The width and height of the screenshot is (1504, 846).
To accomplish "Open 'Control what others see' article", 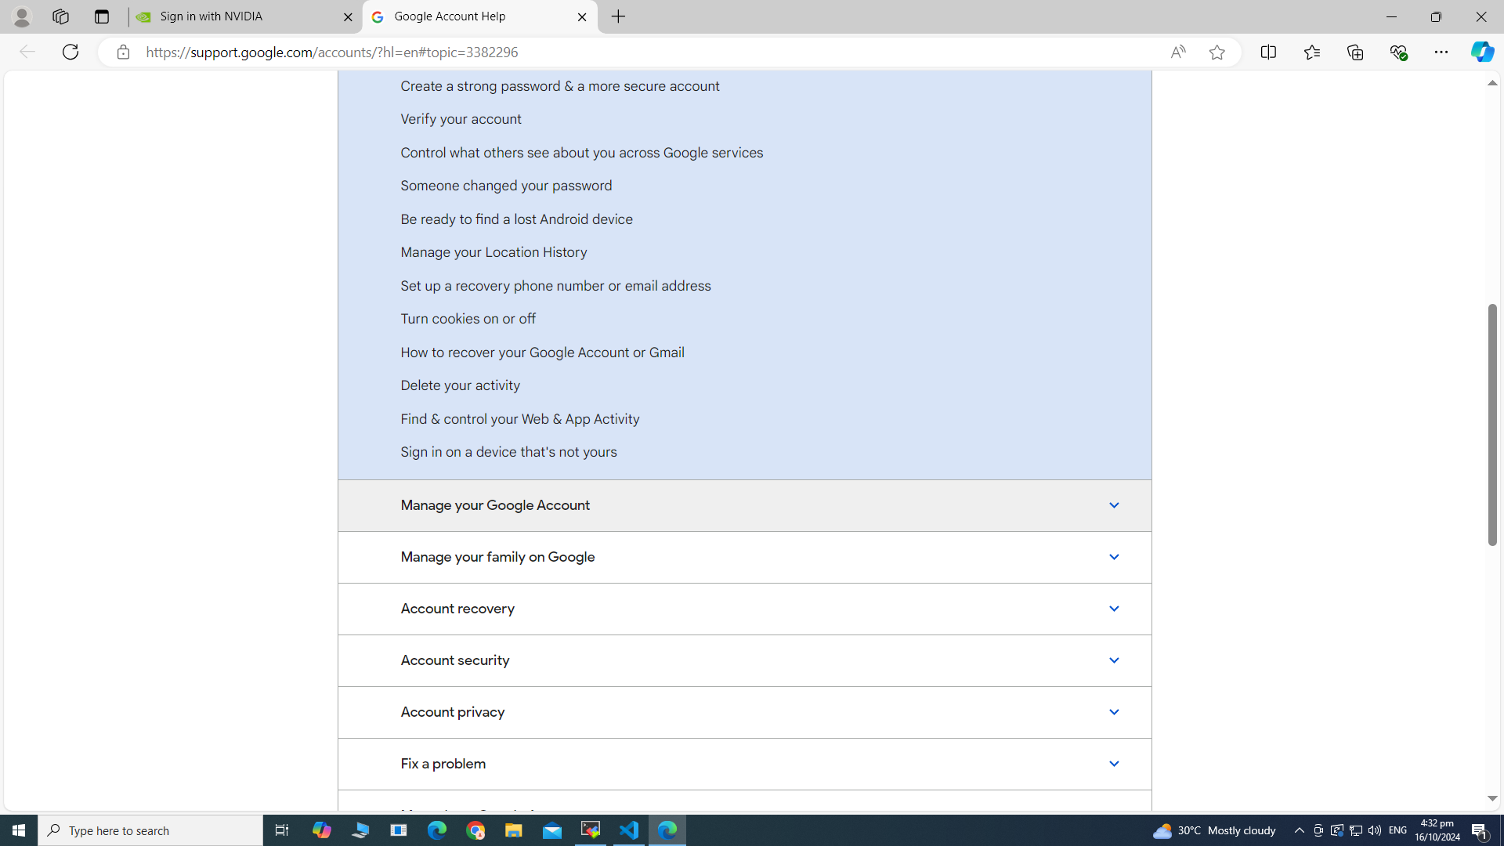I will click(x=582, y=153).
